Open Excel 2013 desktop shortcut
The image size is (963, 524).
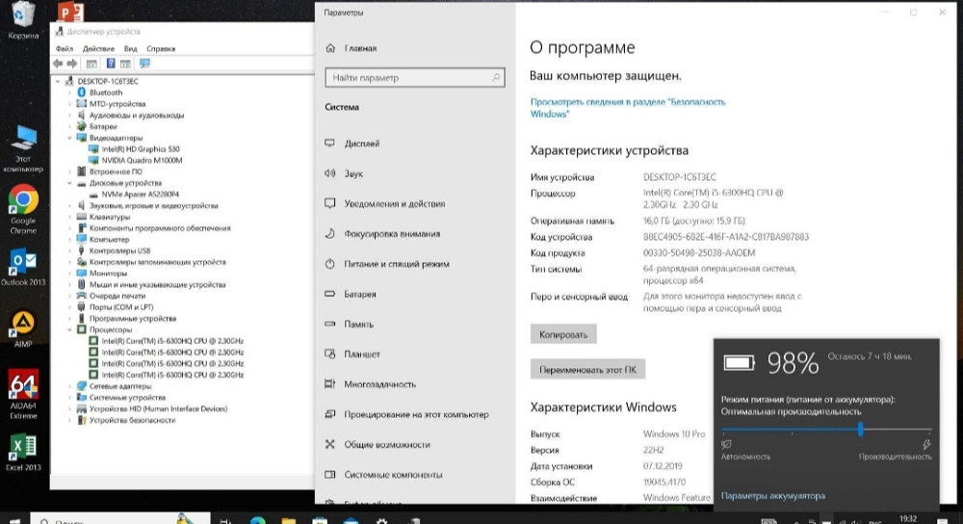click(x=23, y=450)
